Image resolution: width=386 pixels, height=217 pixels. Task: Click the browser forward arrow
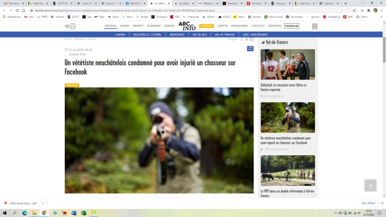pyautogui.click(x=11, y=10)
